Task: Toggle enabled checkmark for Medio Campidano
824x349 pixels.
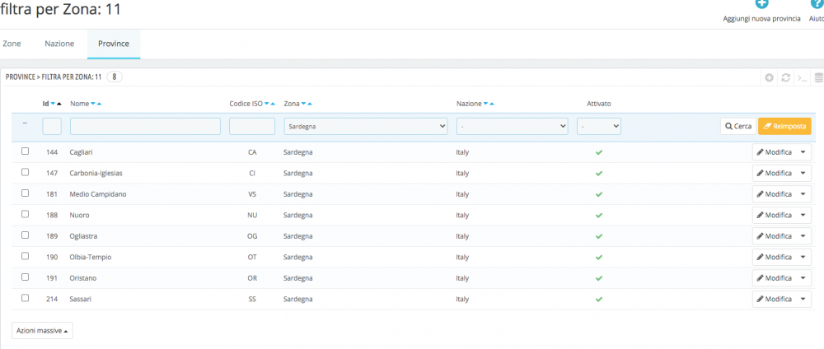Action: [598, 194]
